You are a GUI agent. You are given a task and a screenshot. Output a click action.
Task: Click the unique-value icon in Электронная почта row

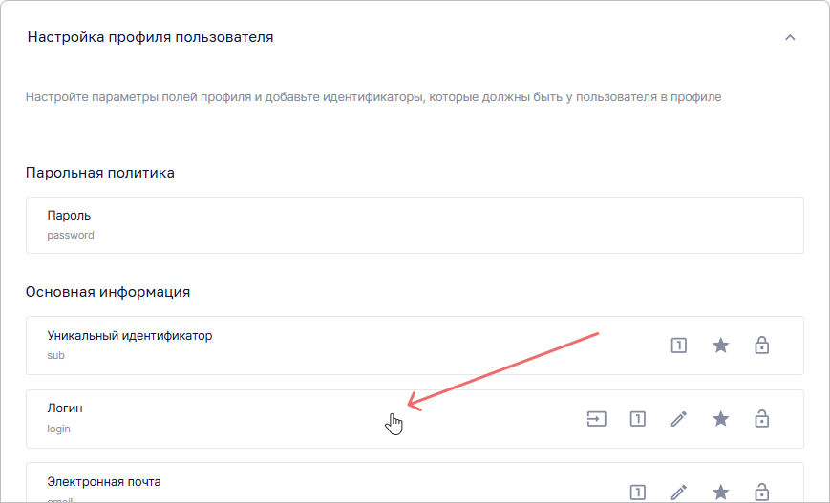point(638,492)
